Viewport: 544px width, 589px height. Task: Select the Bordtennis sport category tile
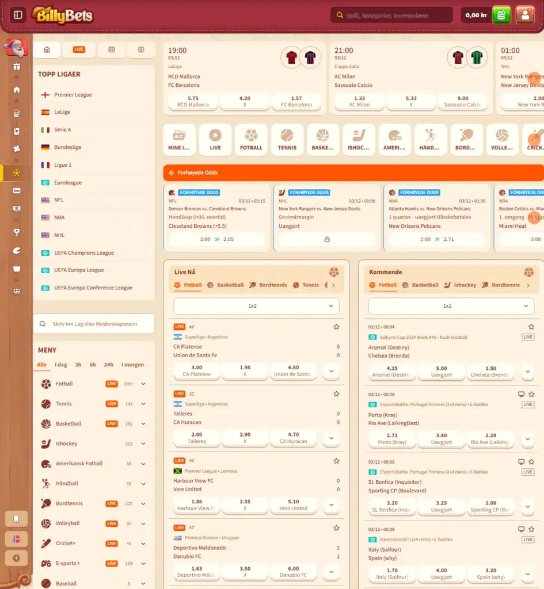(x=466, y=140)
